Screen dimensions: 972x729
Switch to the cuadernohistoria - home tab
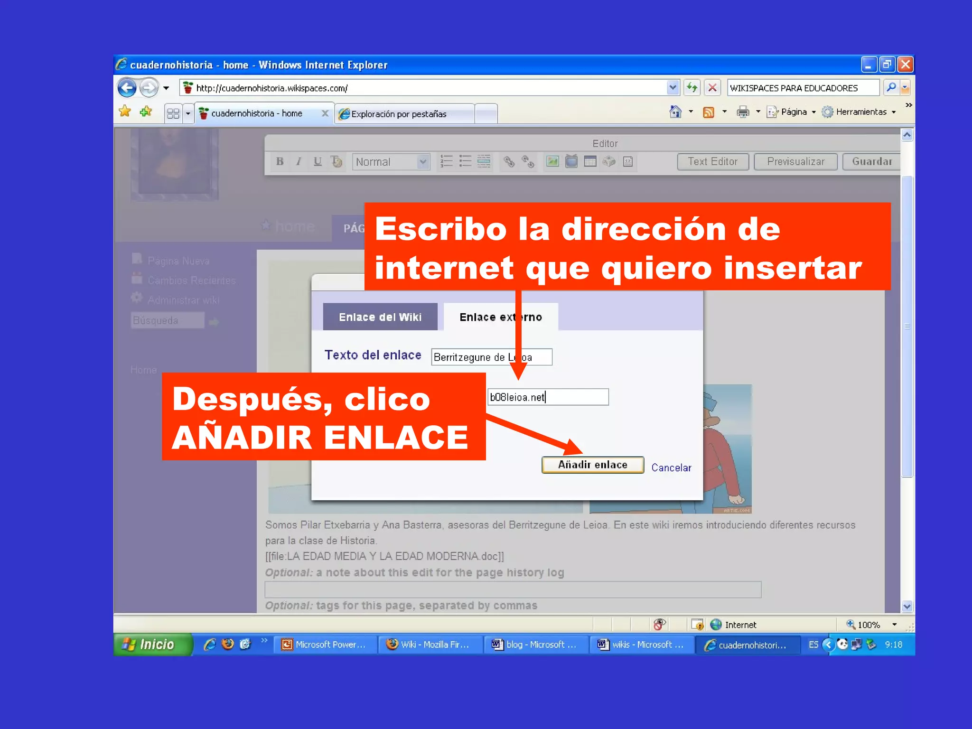257,113
